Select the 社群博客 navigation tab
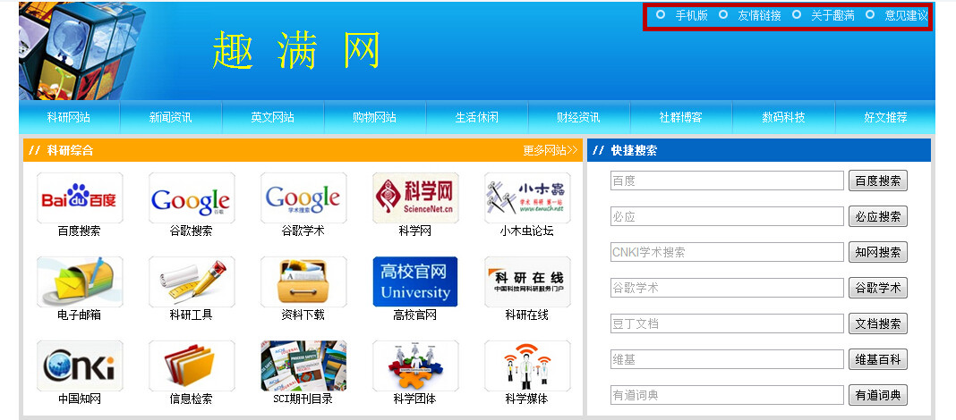 coord(680,117)
